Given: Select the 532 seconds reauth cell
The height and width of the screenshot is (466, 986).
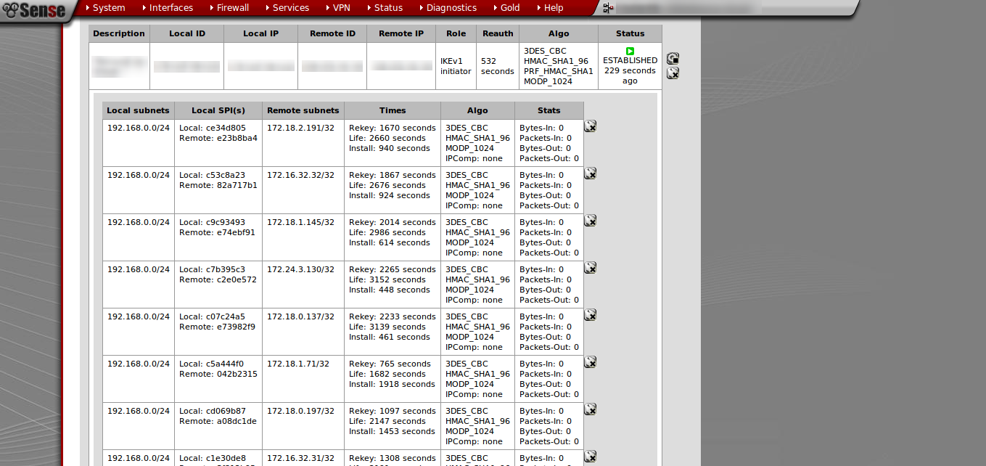Looking at the screenshot, I should coord(498,66).
